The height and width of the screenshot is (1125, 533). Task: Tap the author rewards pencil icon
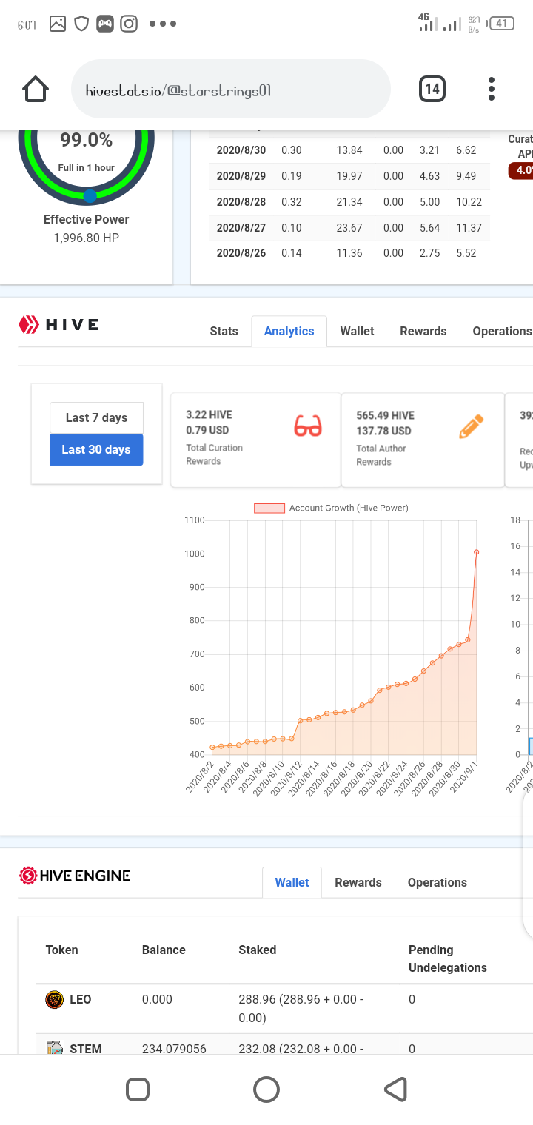coord(471,427)
